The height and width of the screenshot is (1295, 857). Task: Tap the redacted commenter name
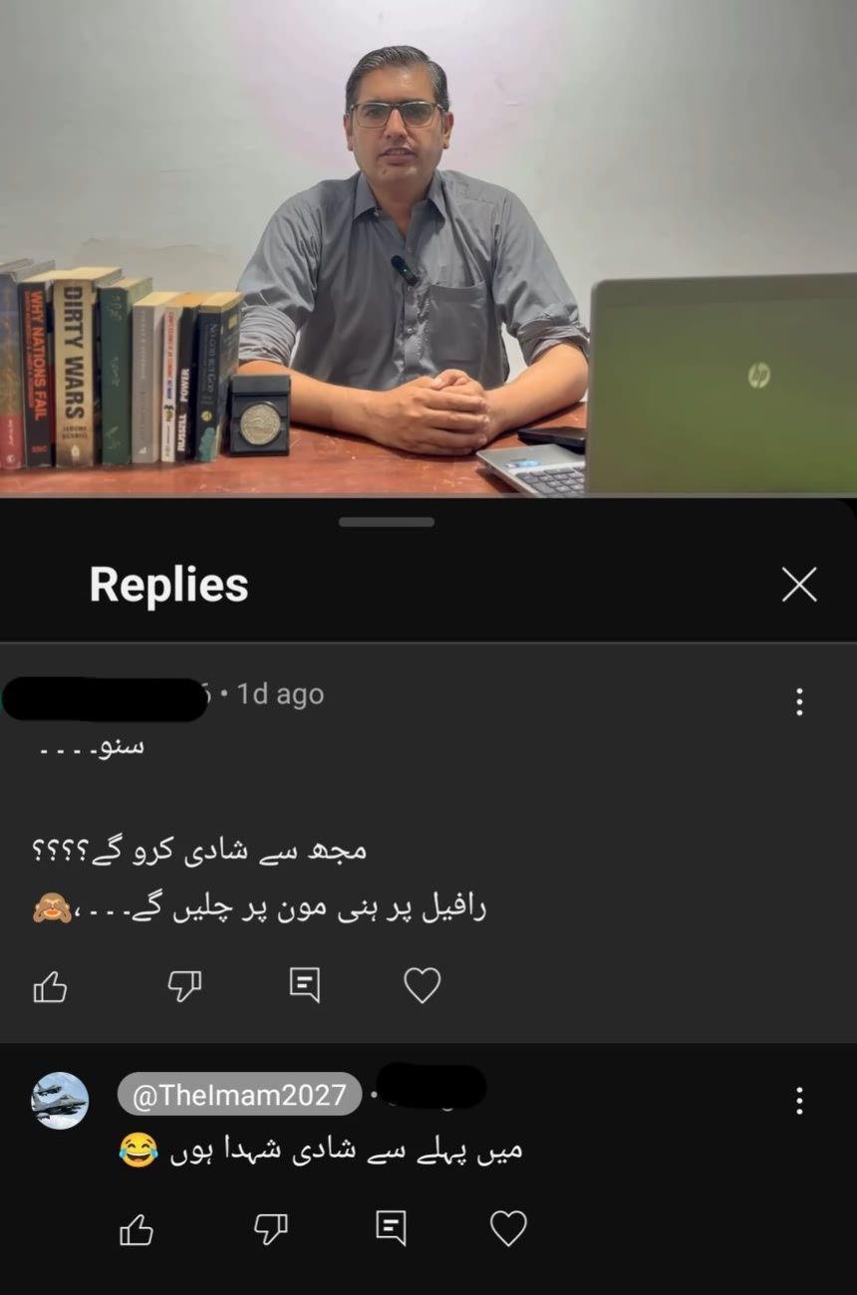106,697
